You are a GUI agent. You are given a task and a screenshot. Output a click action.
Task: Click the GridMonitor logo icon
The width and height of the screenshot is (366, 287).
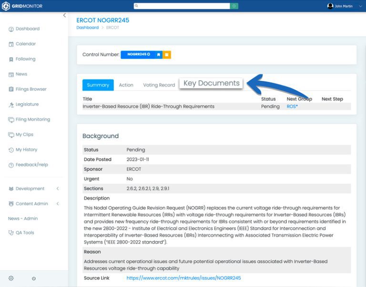[x=6, y=6]
